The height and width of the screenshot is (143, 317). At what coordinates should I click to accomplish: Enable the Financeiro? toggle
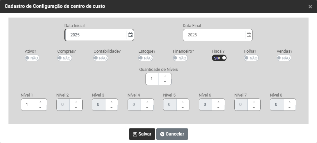coord(180,58)
